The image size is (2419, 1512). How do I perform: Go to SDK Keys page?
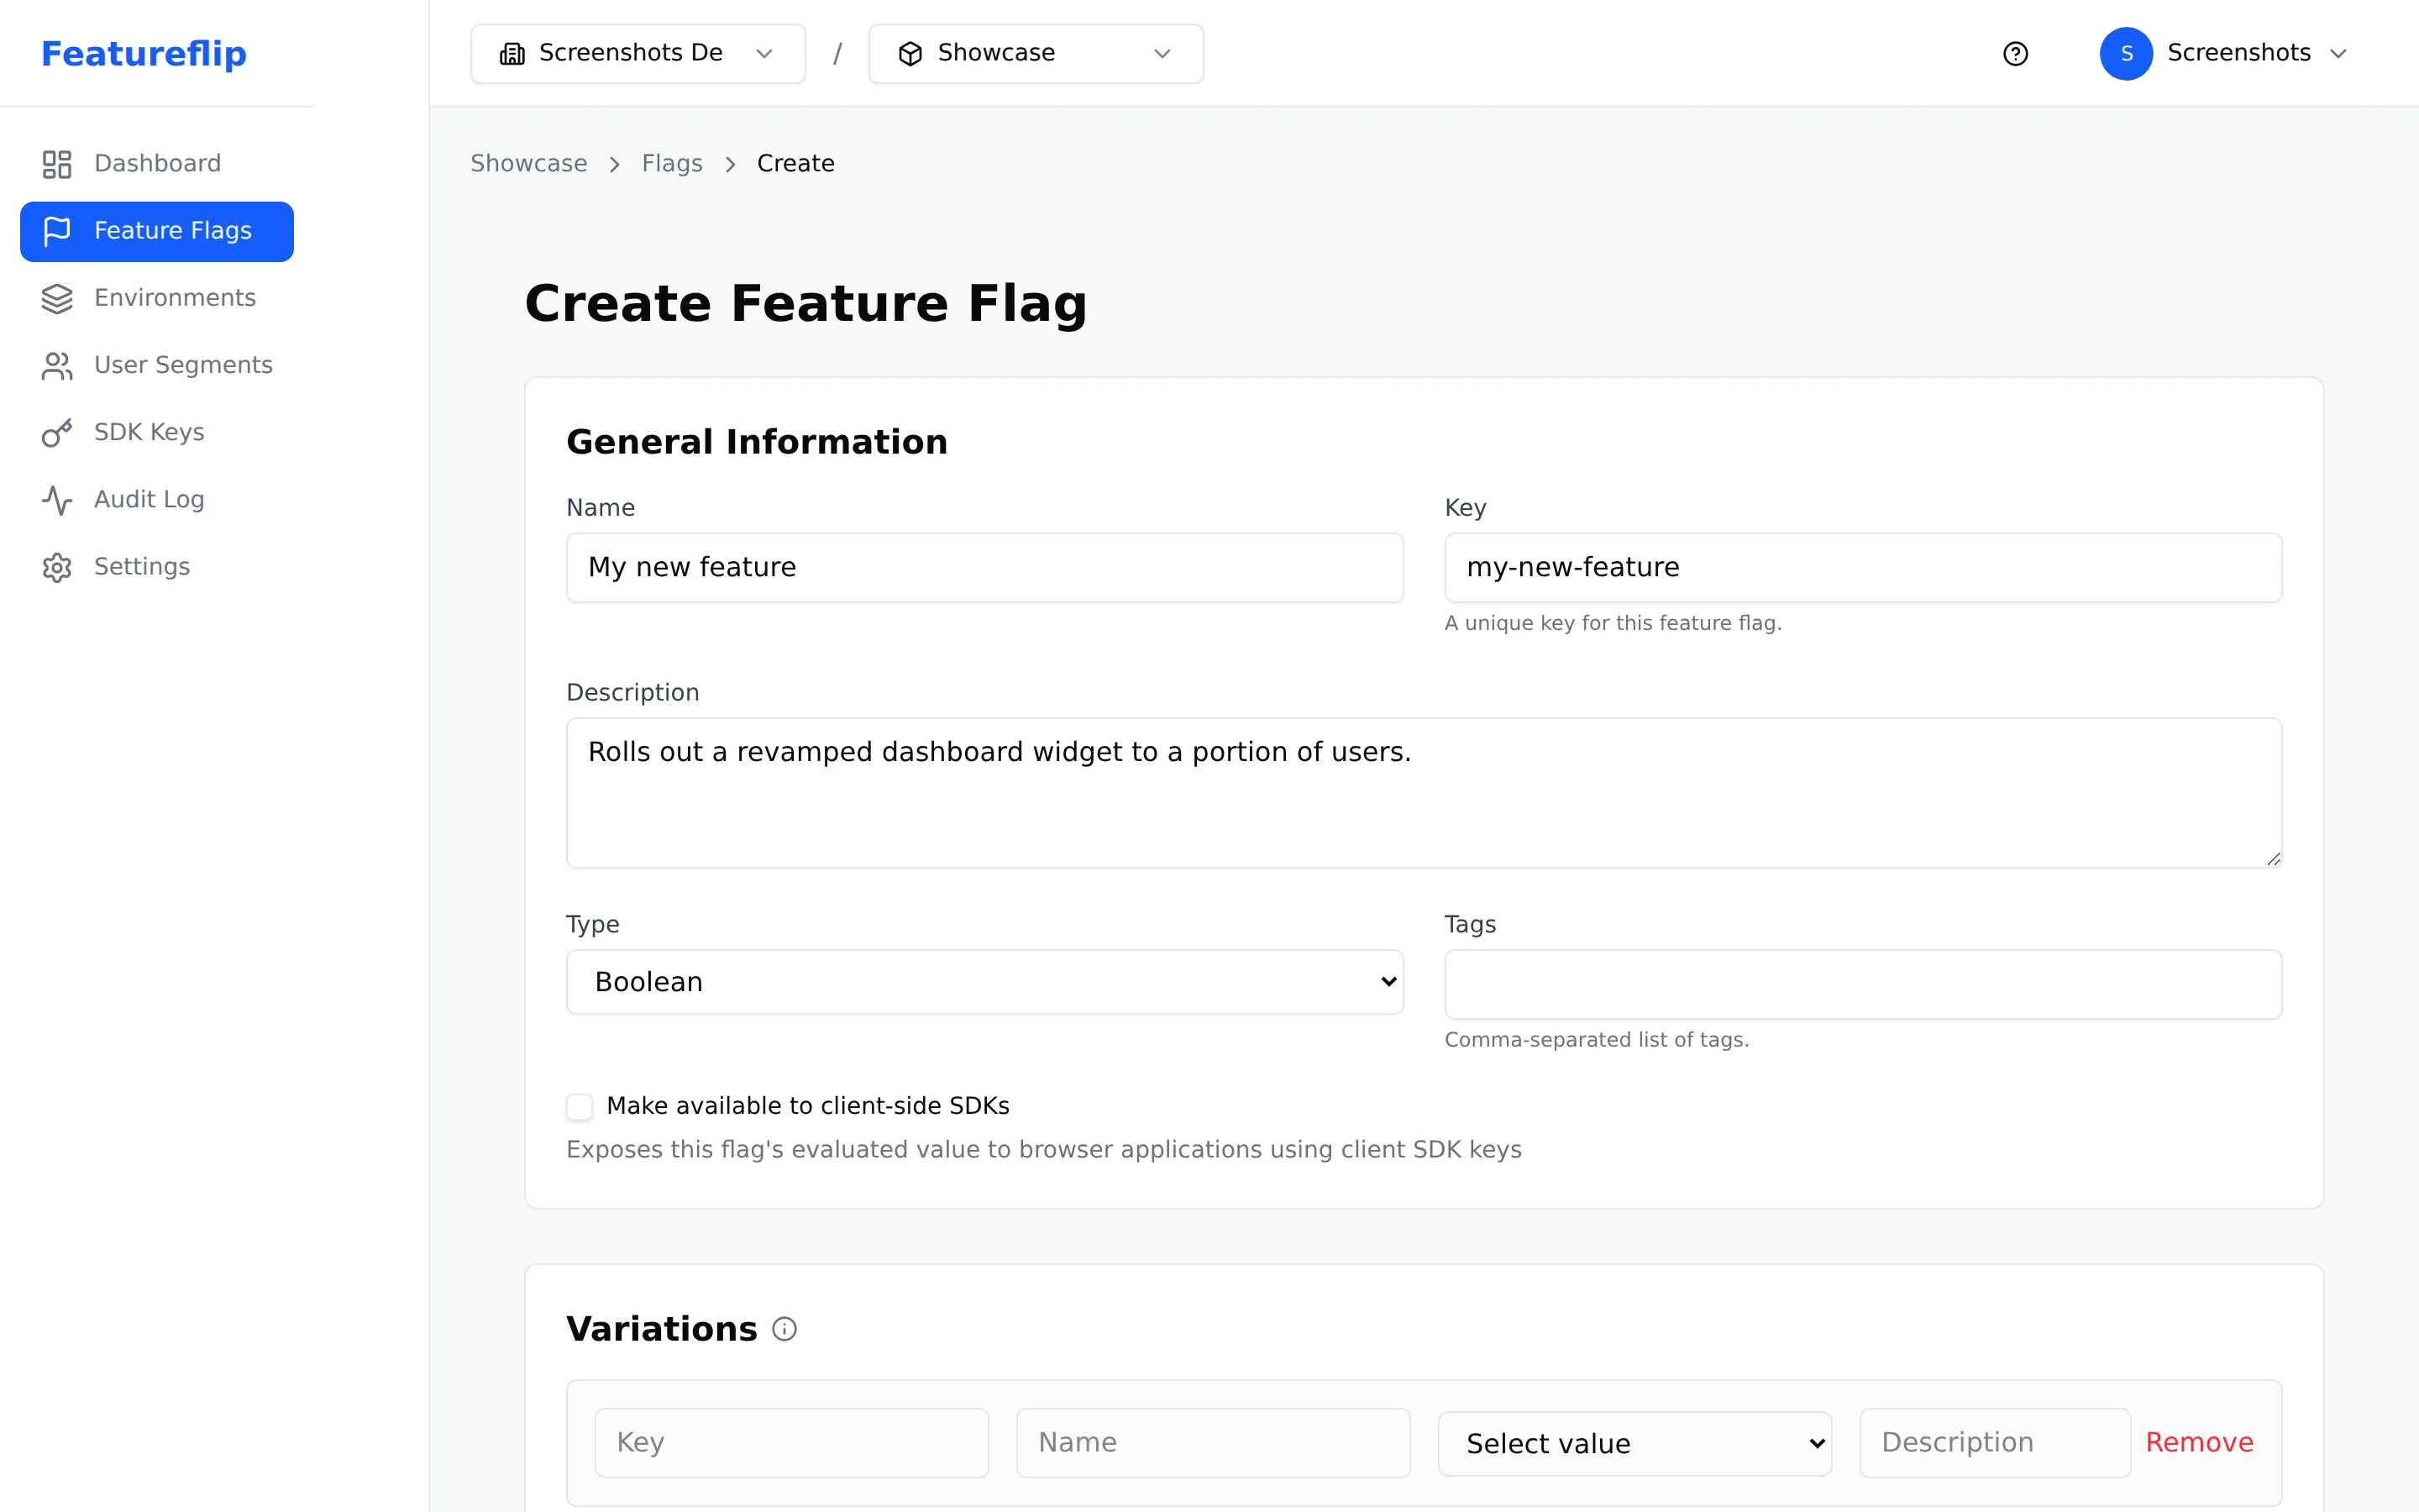point(157,433)
